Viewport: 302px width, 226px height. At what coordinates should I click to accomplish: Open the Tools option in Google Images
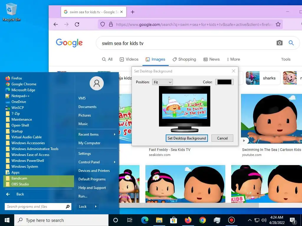pyautogui.click(x=285, y=59)
